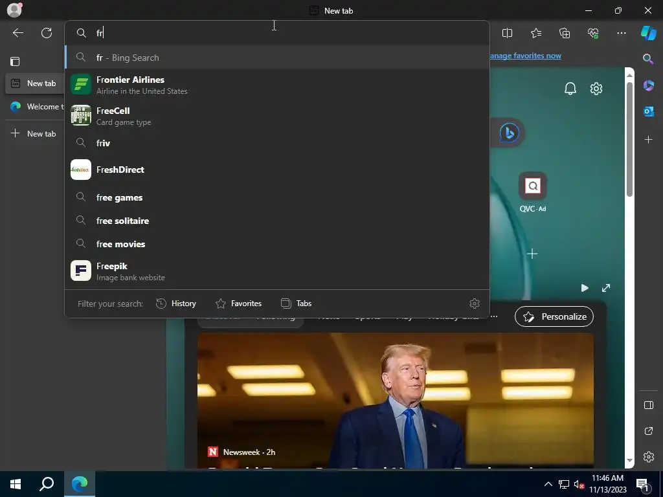Open the notifications bell on new tab page
Screen dimensions: 663x497
pos(570,88)
